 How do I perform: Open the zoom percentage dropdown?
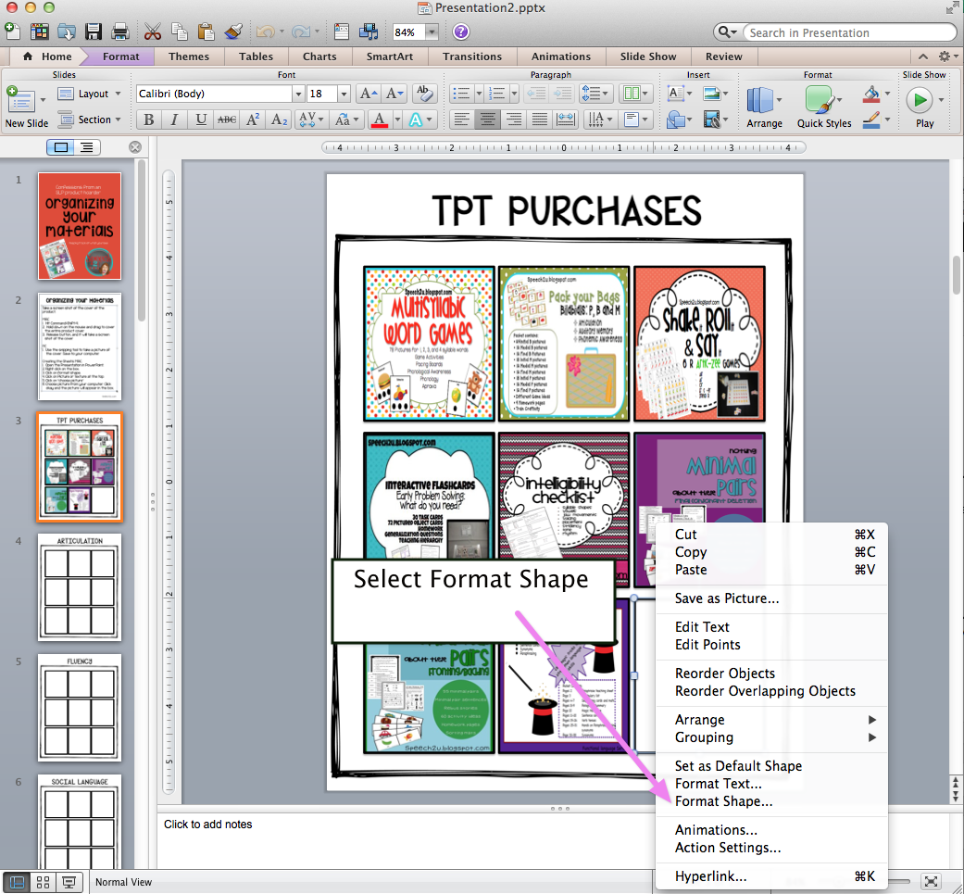click(431, 32)
